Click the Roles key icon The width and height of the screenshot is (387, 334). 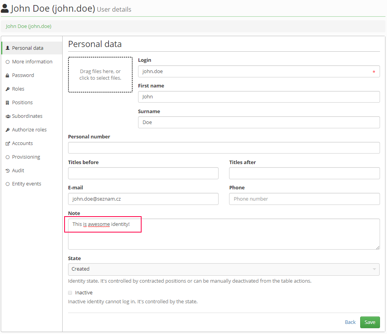pos(7,89)
